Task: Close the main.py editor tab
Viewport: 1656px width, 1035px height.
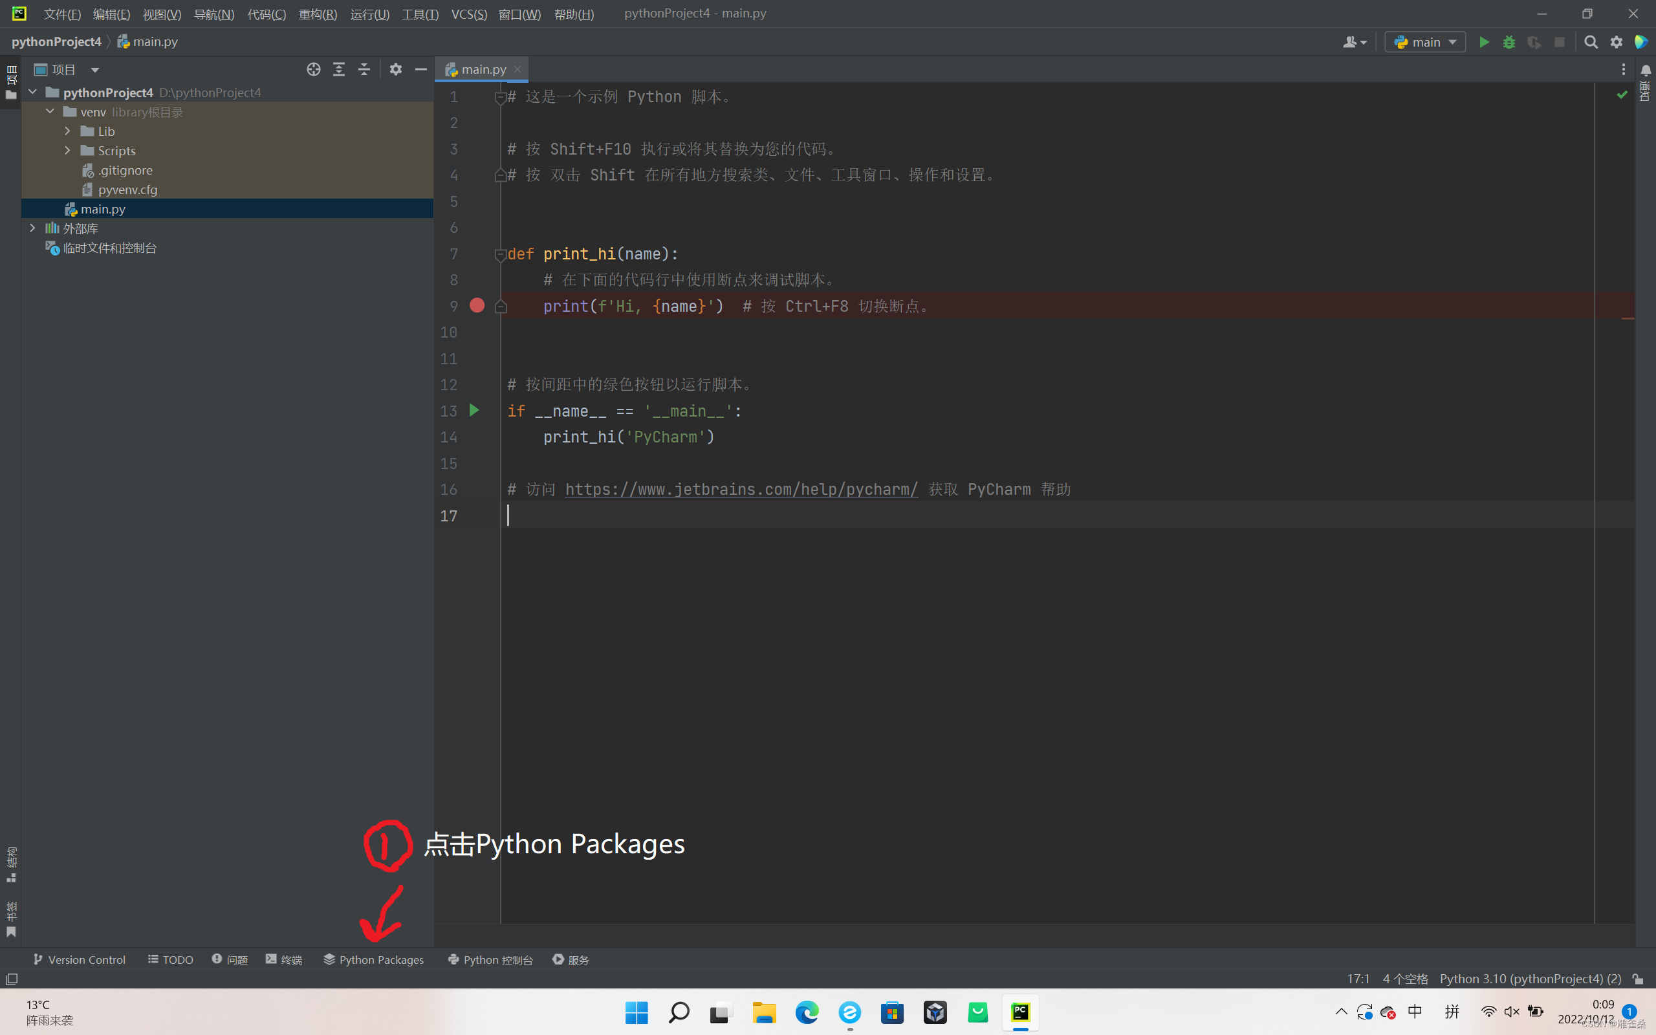Action: (x=518, y=69)
